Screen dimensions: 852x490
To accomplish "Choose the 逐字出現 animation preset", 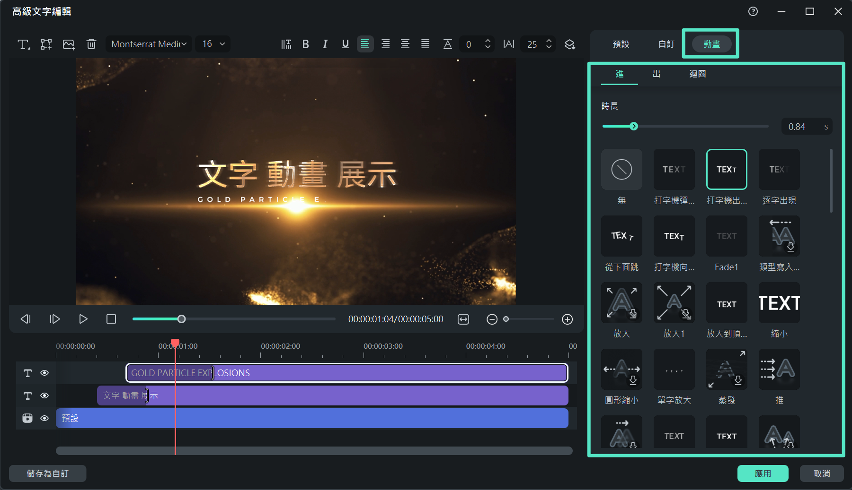I will [779, 170].
